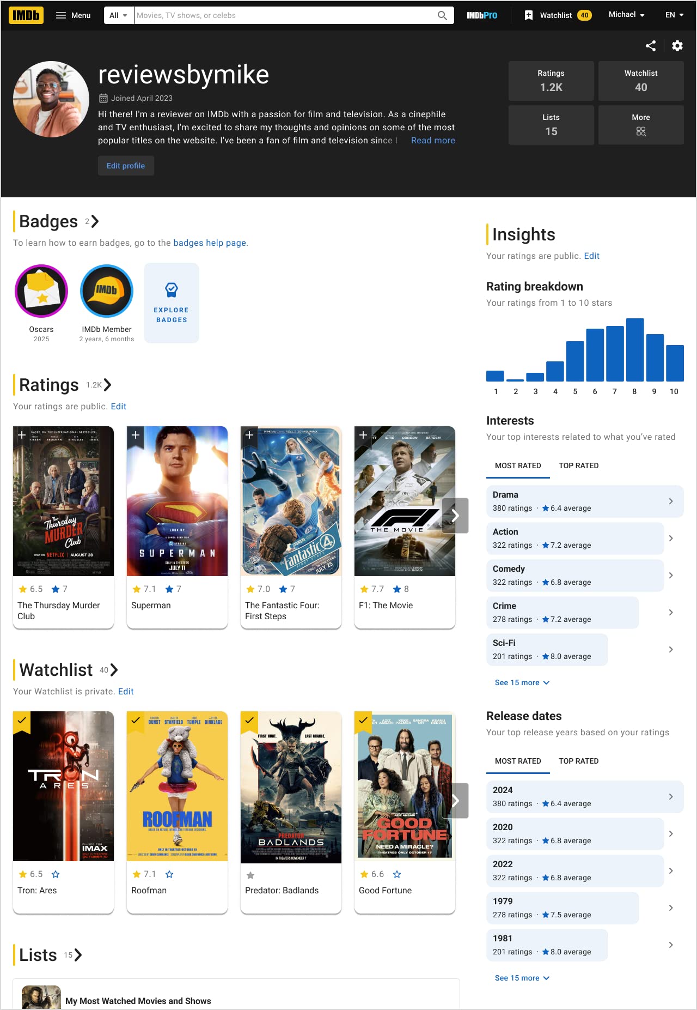Click the Explore Badges tile

[172, 303]
